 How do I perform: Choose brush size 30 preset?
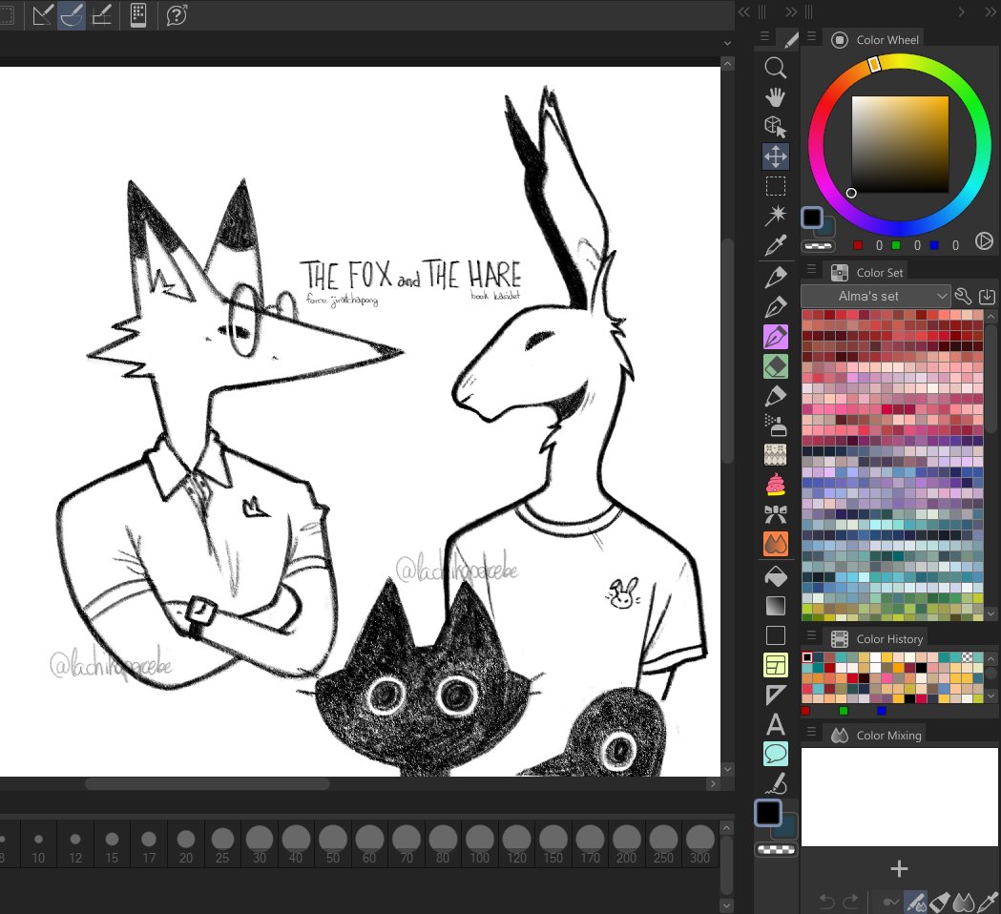[260, 843]
